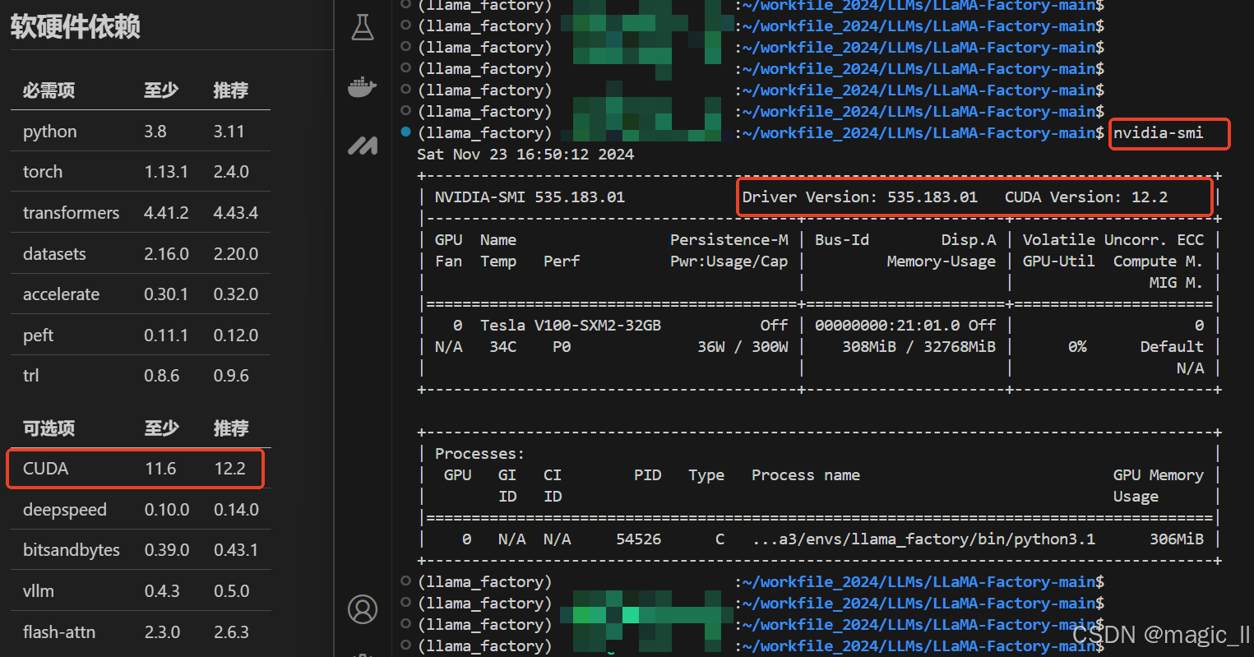Click the 必需项 table header
1254x657 pixels.
[49, 90]
